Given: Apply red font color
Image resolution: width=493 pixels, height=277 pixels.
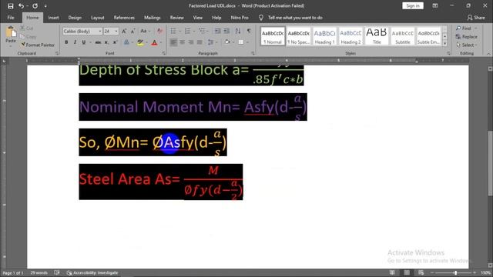Looking at the screenshot, I should click(x=154, y=42).
